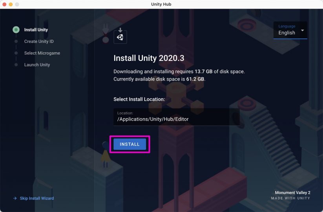Minimize the Unity Hub window
The image size is (323, 212).
11,4
